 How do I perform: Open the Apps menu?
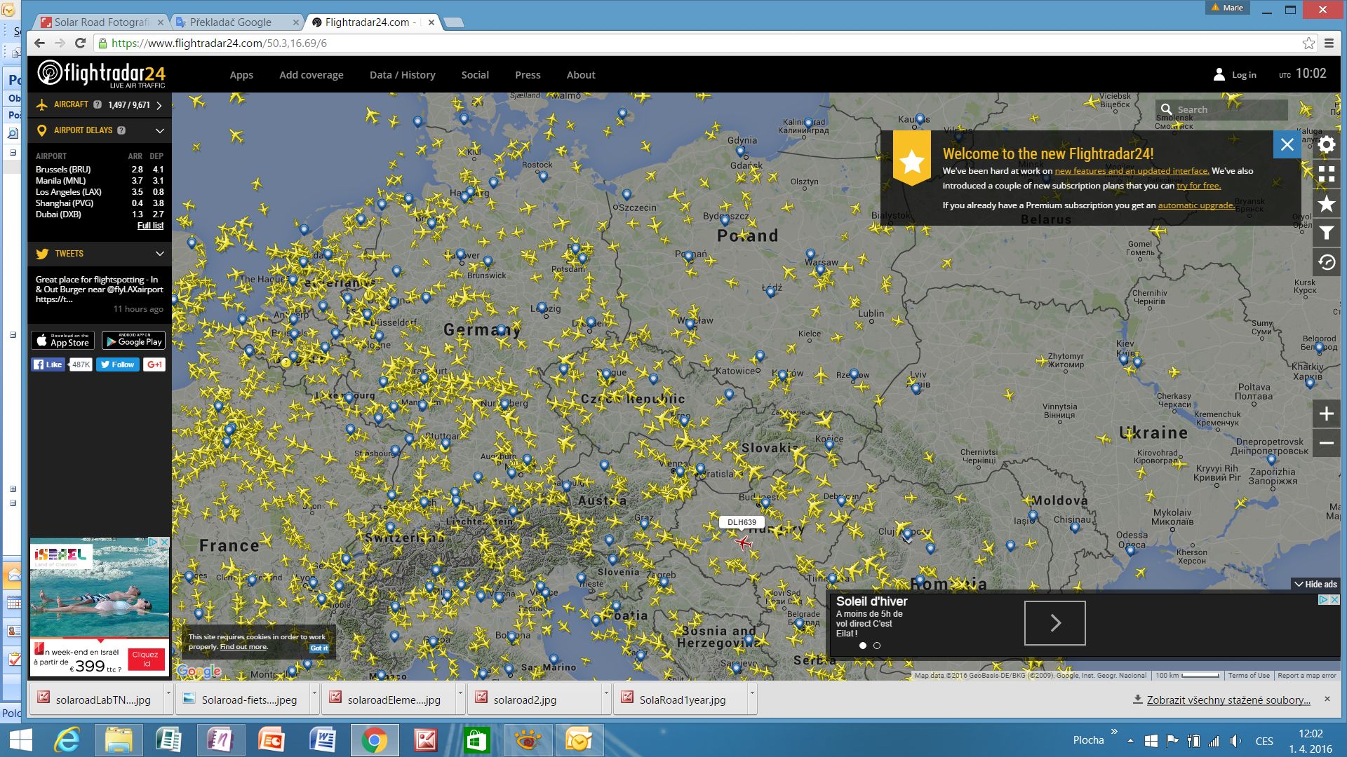pyautogui.click(x=241, y=75)
